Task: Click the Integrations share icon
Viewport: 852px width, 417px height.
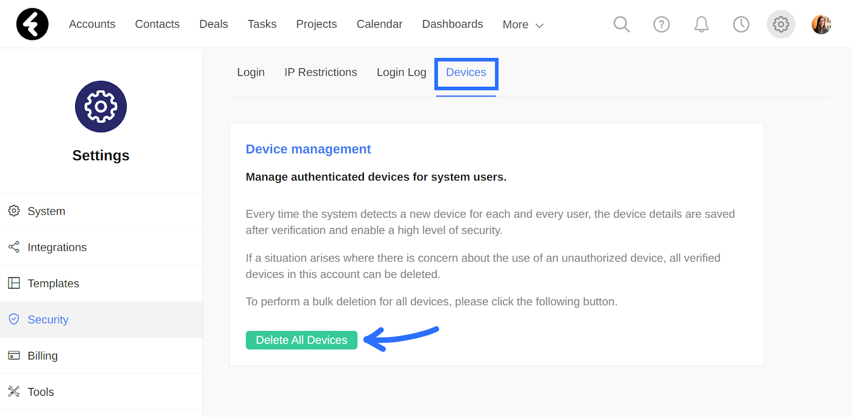Action: 14,247
